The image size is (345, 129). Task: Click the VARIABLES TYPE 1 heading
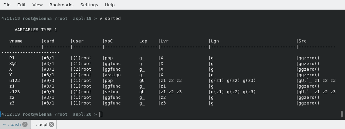tap(35, 30)
